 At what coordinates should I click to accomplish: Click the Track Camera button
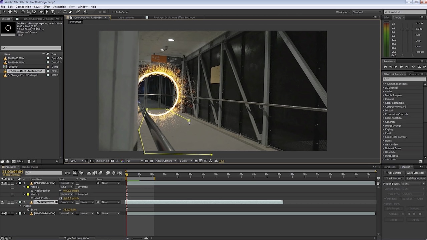[x=394, y=173]
